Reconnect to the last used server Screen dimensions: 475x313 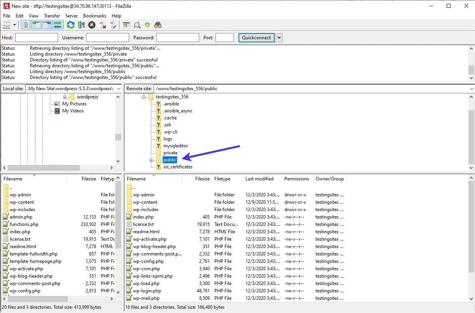(x=113, y=24)
